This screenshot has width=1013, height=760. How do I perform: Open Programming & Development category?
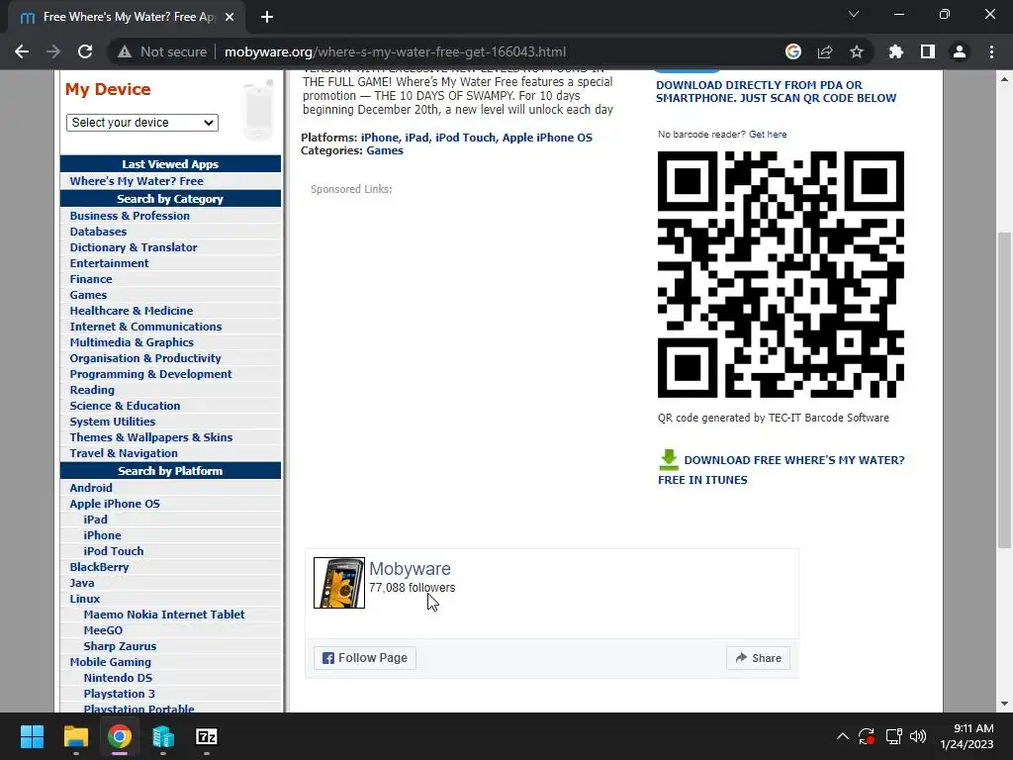tap(150, 374)
